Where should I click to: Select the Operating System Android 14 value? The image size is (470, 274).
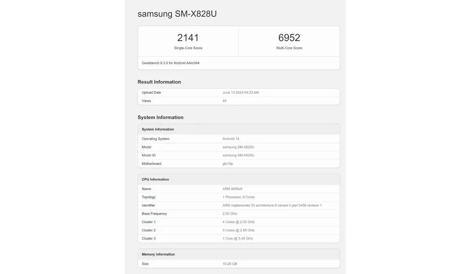click(231, 139)
